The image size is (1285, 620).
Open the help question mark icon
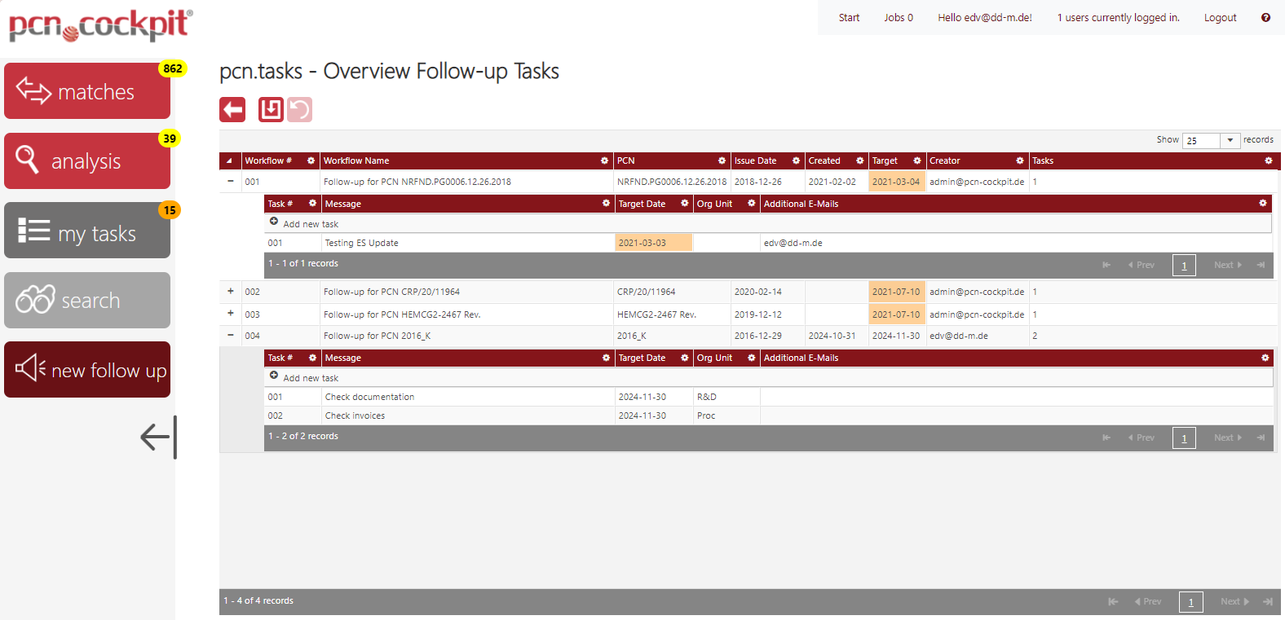click(1265, 17)
